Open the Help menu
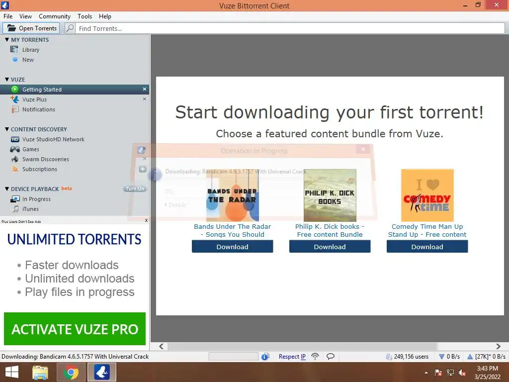The image size is (509, 382). click(105, 16)
